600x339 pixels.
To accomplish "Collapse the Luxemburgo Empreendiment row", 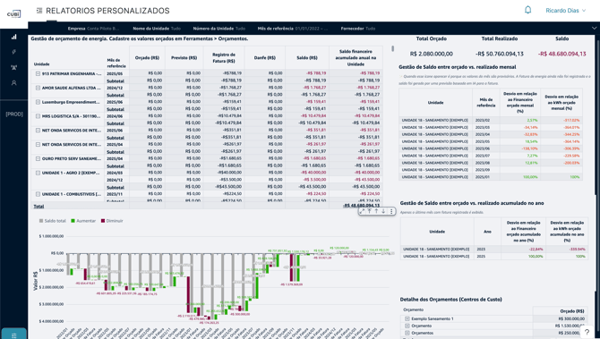I will [x=38, y=102].
